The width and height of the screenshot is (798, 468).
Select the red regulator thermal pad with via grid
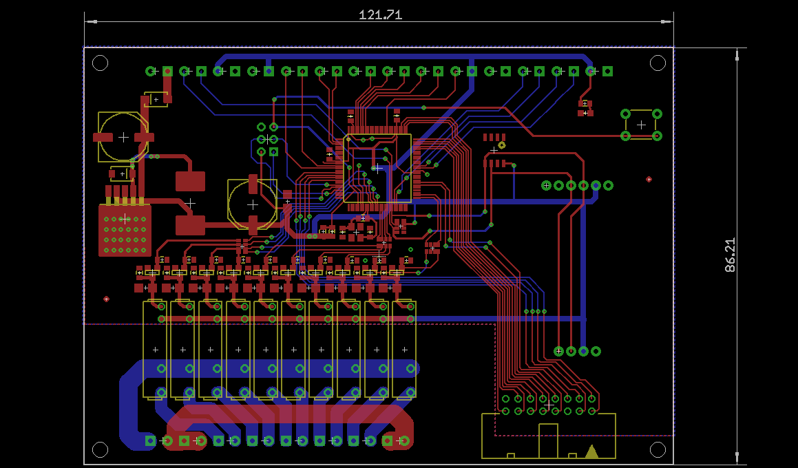coord(125,230)
